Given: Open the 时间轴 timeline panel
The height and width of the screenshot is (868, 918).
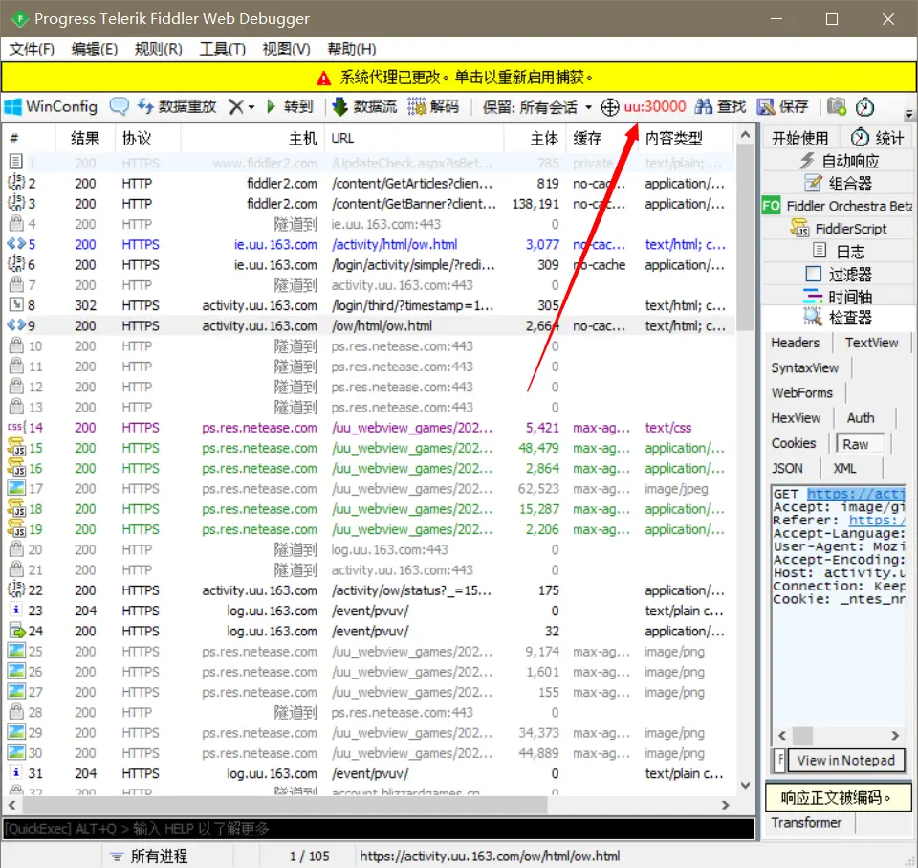Looking at the screenshot, I should [x=847, y=297].
